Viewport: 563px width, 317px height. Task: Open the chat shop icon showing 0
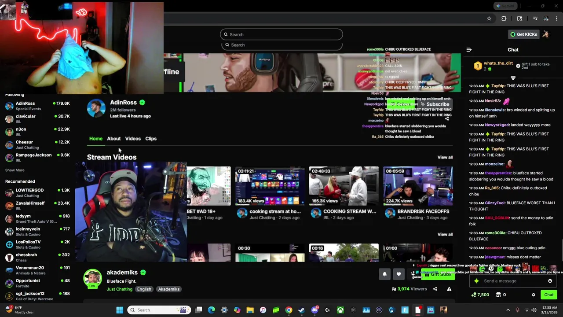501,295
